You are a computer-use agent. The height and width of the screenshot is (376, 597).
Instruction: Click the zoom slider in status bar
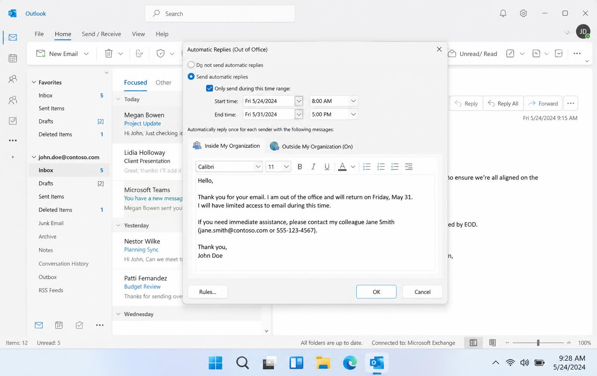click(538, 343)
